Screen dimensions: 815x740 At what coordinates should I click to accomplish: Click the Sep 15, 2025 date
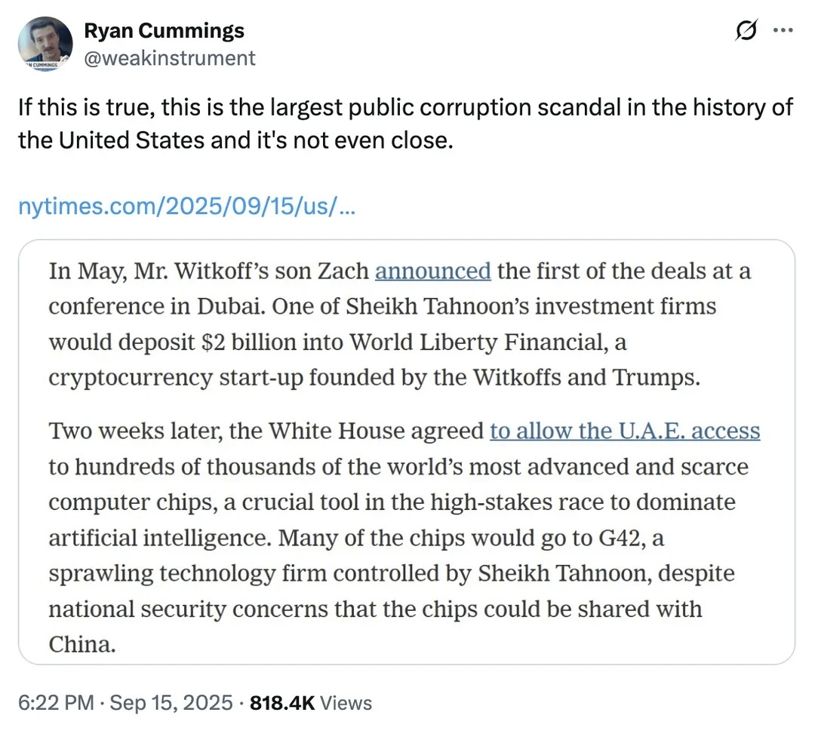point(169,702)
